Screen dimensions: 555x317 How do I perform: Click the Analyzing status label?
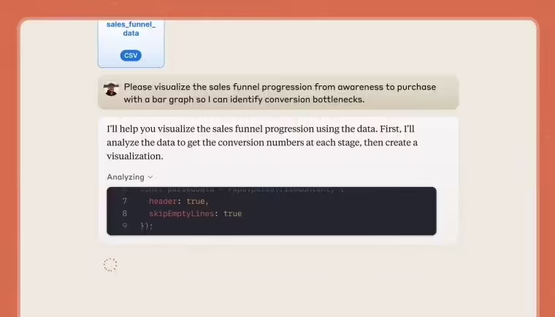tap(126, 177)
